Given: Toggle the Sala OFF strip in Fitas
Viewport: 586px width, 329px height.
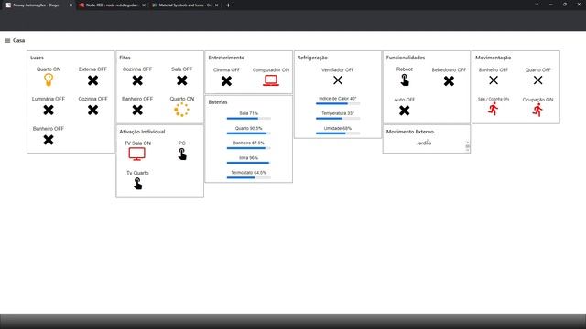Looking at the screenshot, I should (x=181, y=80).
